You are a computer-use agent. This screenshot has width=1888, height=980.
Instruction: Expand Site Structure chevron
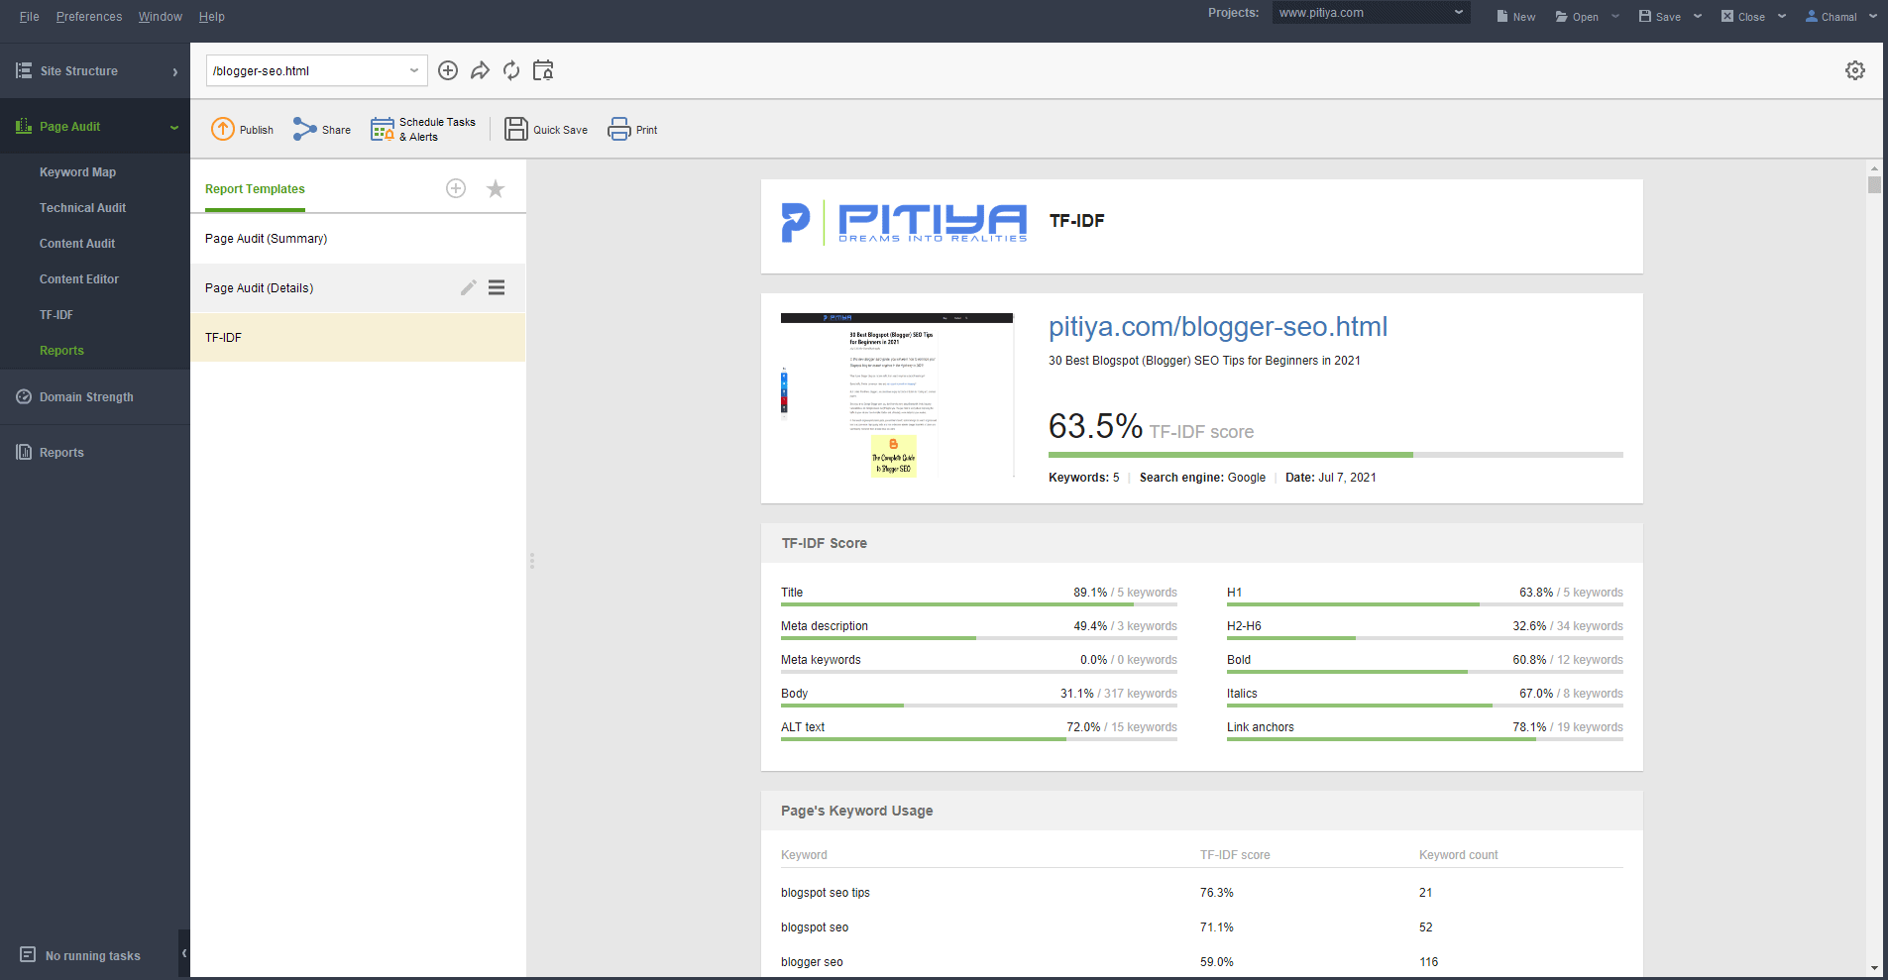(175, 71)
